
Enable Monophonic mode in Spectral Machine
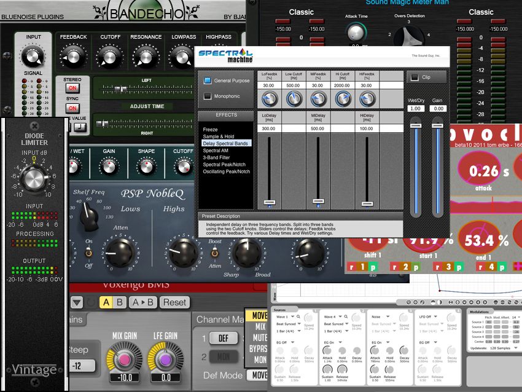point(208,97)
